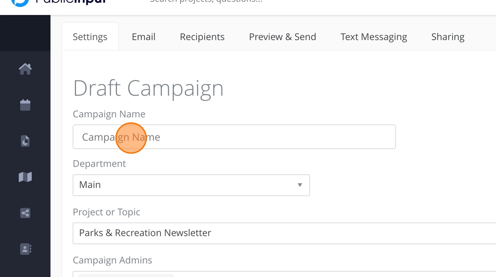The width and height of the screenshot is (496, 277).
Task: Select the Text Messaging tab
Action: [x=373, y=37]
